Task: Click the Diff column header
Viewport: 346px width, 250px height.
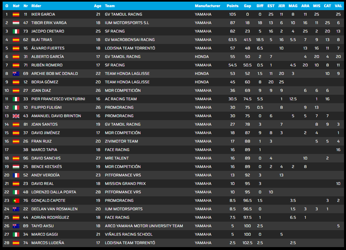Action: (x=260, y=6)
